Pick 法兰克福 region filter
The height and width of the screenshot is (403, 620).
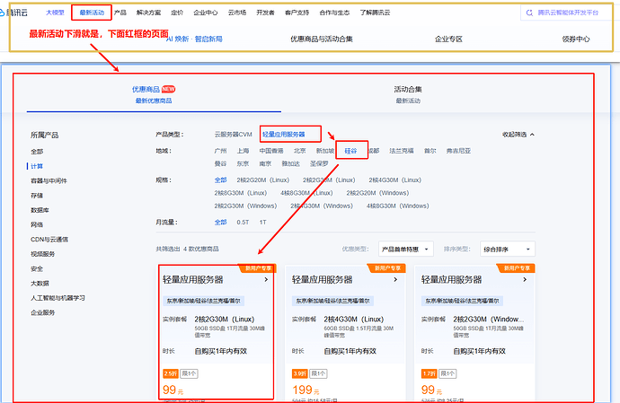point(402,151)
